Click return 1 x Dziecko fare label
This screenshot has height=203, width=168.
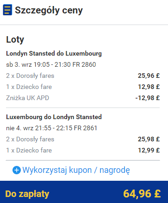coord(29,150)
